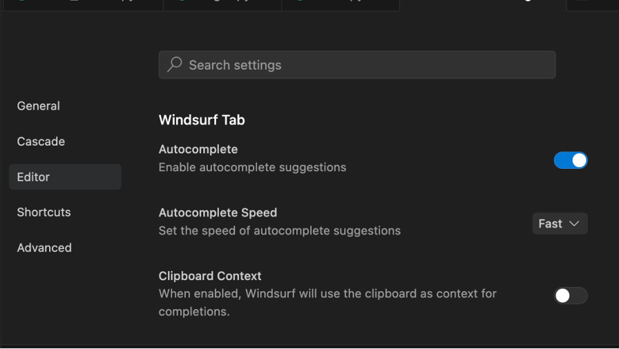Focus the Search settings input field

(366, 65)
